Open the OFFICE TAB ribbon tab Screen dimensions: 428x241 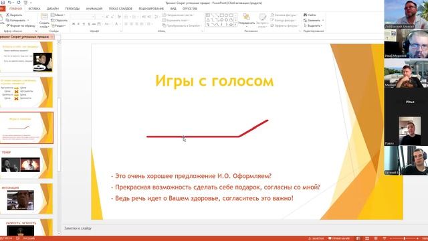click(190, 9)
